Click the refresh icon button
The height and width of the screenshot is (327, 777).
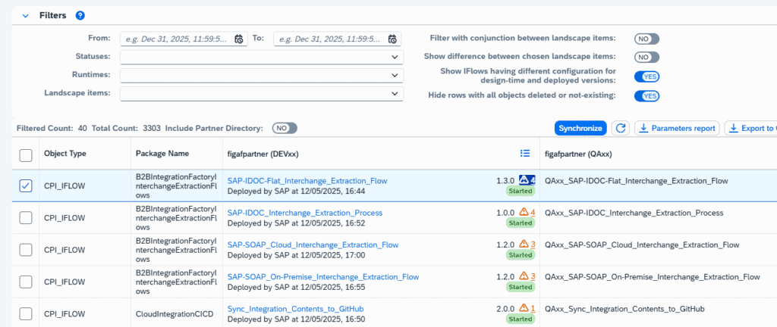click(621, 129)
